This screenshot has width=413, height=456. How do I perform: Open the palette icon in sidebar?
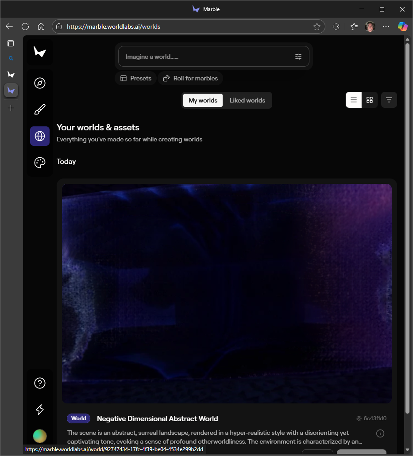tap(40, 163)
